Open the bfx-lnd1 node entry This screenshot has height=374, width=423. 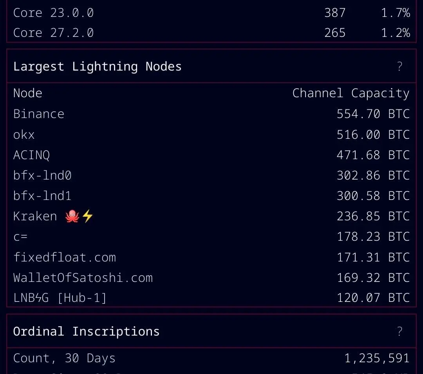pyautogui.click(x=42, y=196)
